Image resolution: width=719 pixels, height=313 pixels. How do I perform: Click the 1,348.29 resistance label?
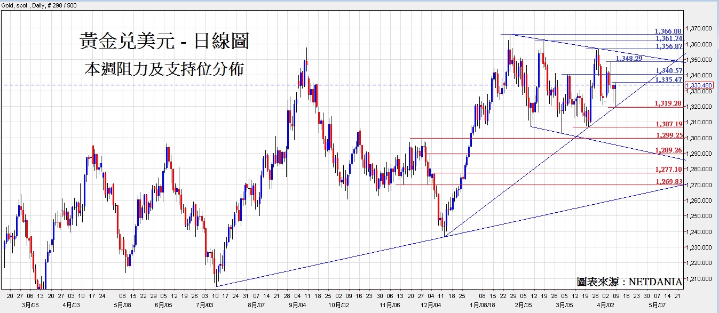pyautogui.click(x=629, y=59)
